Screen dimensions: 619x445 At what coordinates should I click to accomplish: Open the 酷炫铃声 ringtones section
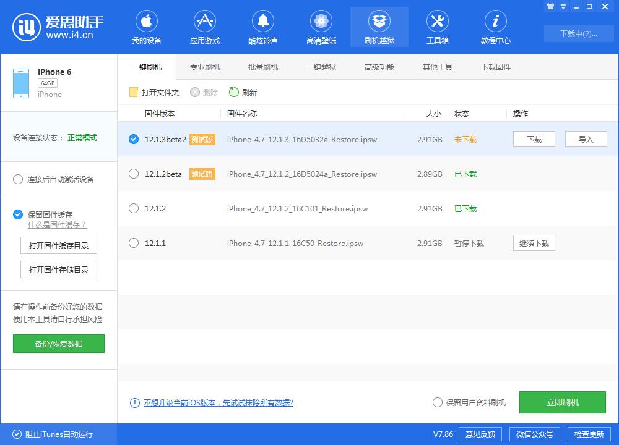(262, 26)
